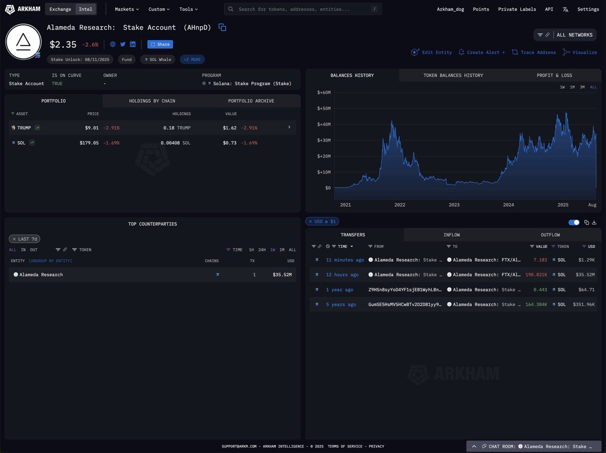Screen dimensions: 606x453
Task: Select the 3M chart range
Action: tap(582, 87)
